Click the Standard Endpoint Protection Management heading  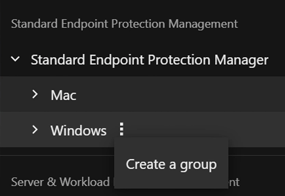[124, 24]
